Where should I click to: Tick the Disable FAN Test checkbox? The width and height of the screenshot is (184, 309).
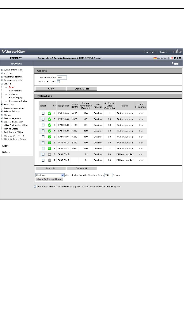point(58,82)
